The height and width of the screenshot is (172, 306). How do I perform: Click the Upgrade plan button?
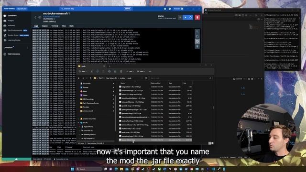(x=22, y=9)
